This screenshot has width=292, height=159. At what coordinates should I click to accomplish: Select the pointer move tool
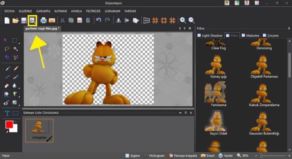6,40
